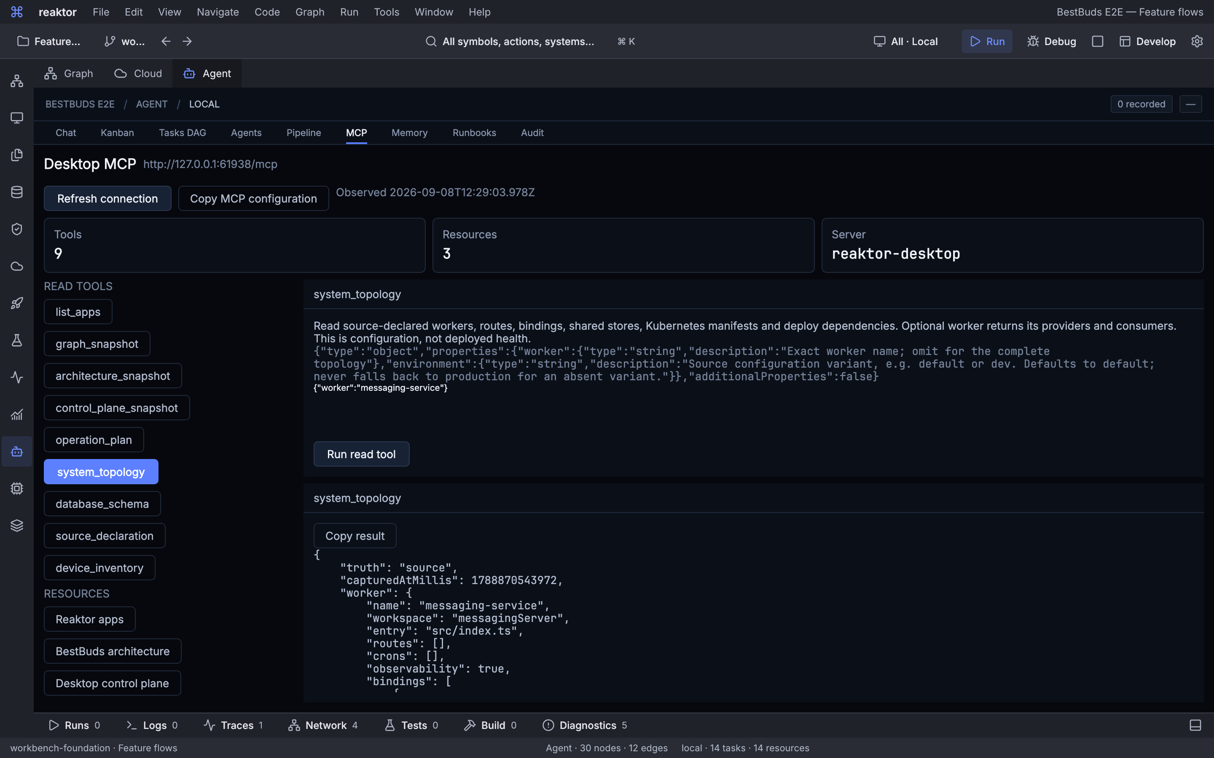Screen dimensions: 1214x758
Task: Select the database_schema read tool
Action: [102, 504]
